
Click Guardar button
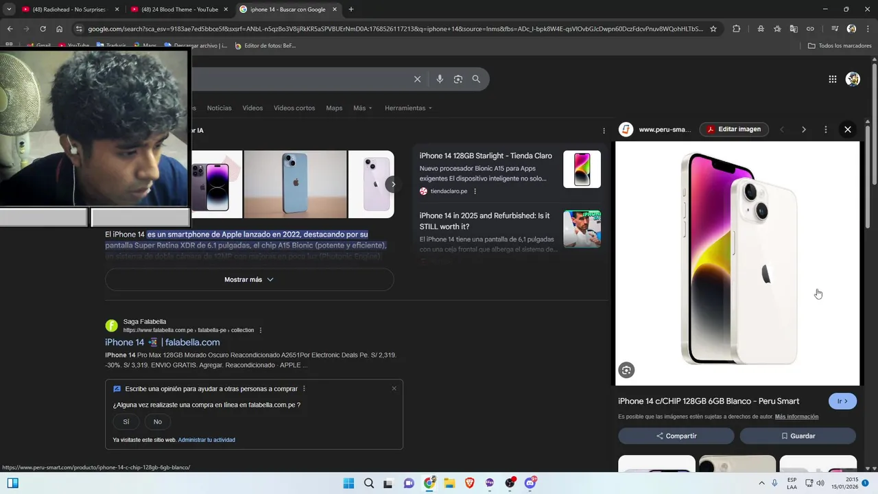[798, 436]
